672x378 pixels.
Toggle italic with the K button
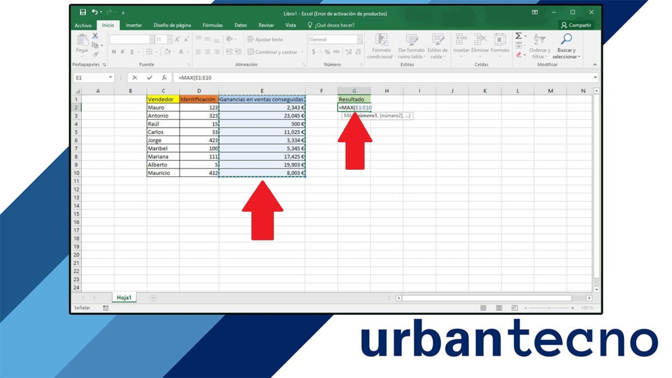123,52
